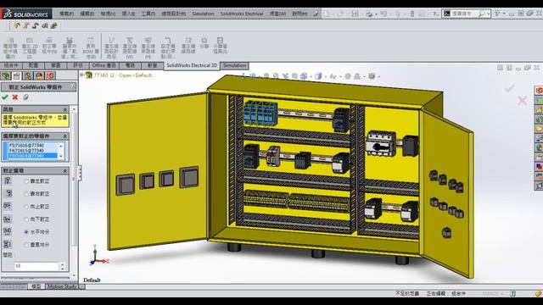Confirm with the green OK checkmark in PropertyManager
The height and width of the screenshot is (305, 543).
pos(5,97)
